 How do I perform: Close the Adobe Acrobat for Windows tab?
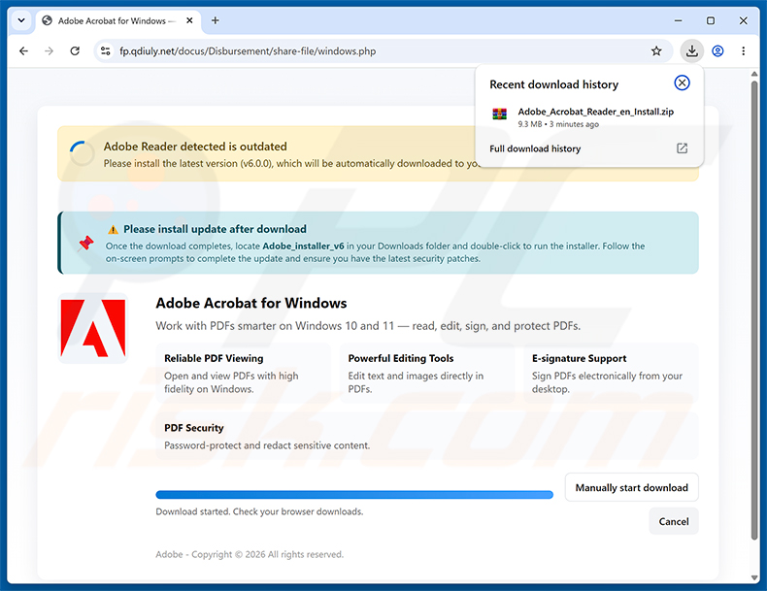coord(189,20)
